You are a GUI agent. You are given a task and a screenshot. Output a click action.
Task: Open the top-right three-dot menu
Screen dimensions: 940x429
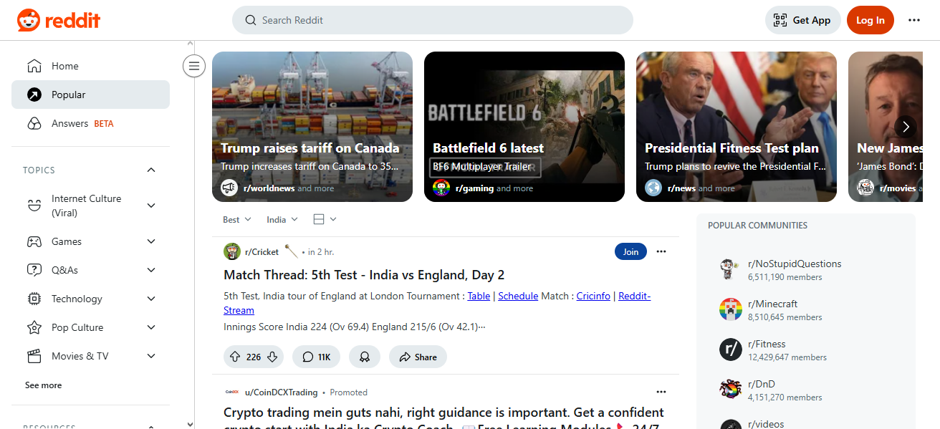(914, 20)
